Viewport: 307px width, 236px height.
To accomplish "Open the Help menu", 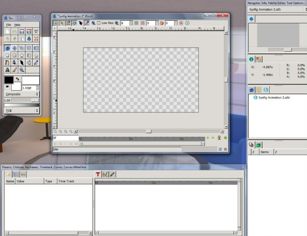I will point(17,25).
